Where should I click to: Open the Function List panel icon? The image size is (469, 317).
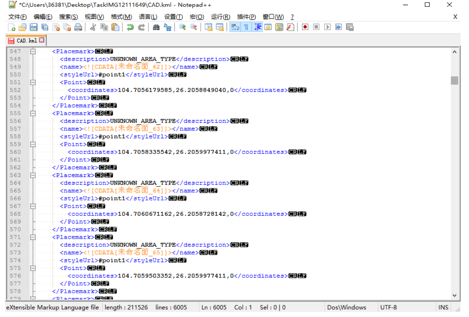coord(291,27)
